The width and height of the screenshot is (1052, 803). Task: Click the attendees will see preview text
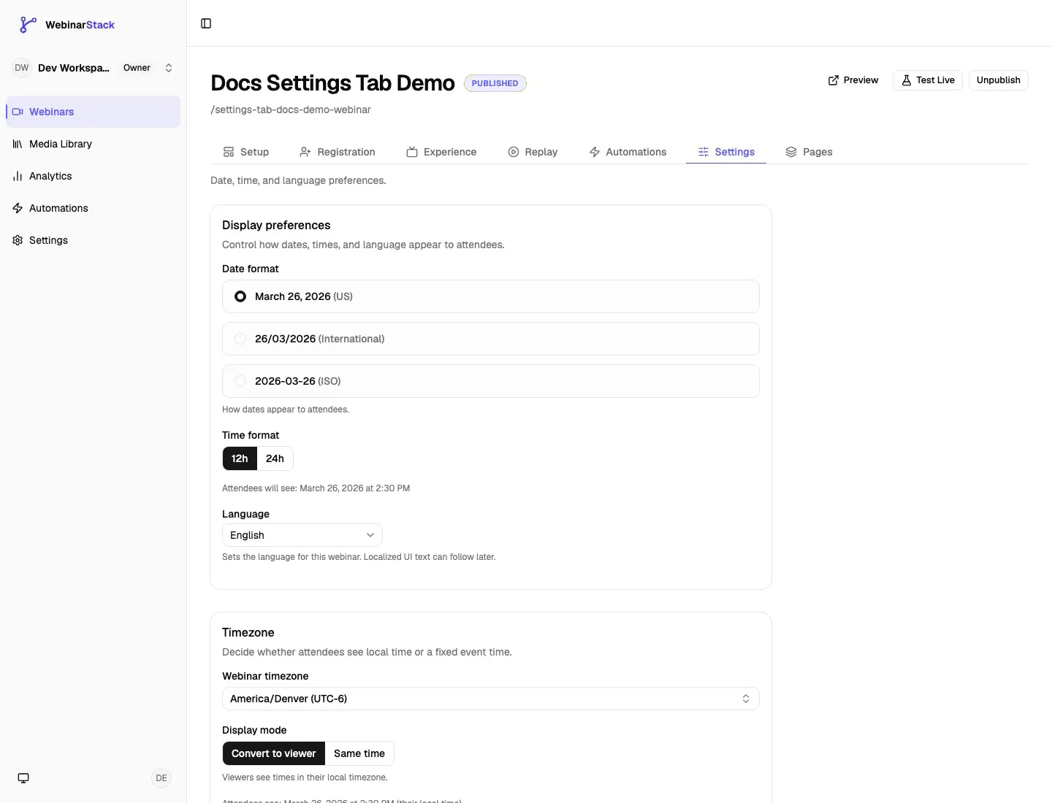tap(316, 488)
